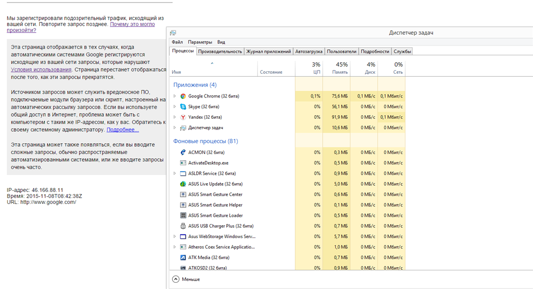Click the Диспетчер задач row icon

[183, 128]
